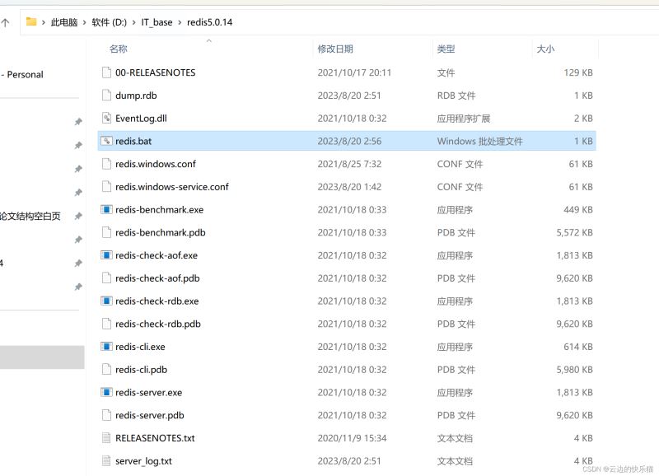Image resolution: width=659 pixels, height=476 pixels.
Task: Sort files by 名称 column header
Action: pos(119,49)
